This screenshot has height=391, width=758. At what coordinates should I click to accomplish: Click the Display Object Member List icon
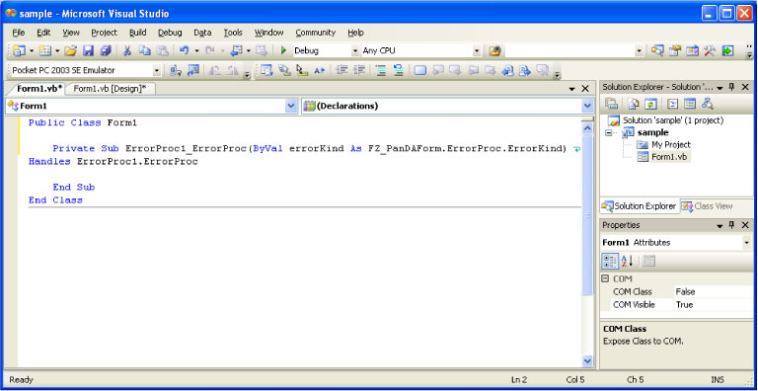pos(266,71)
